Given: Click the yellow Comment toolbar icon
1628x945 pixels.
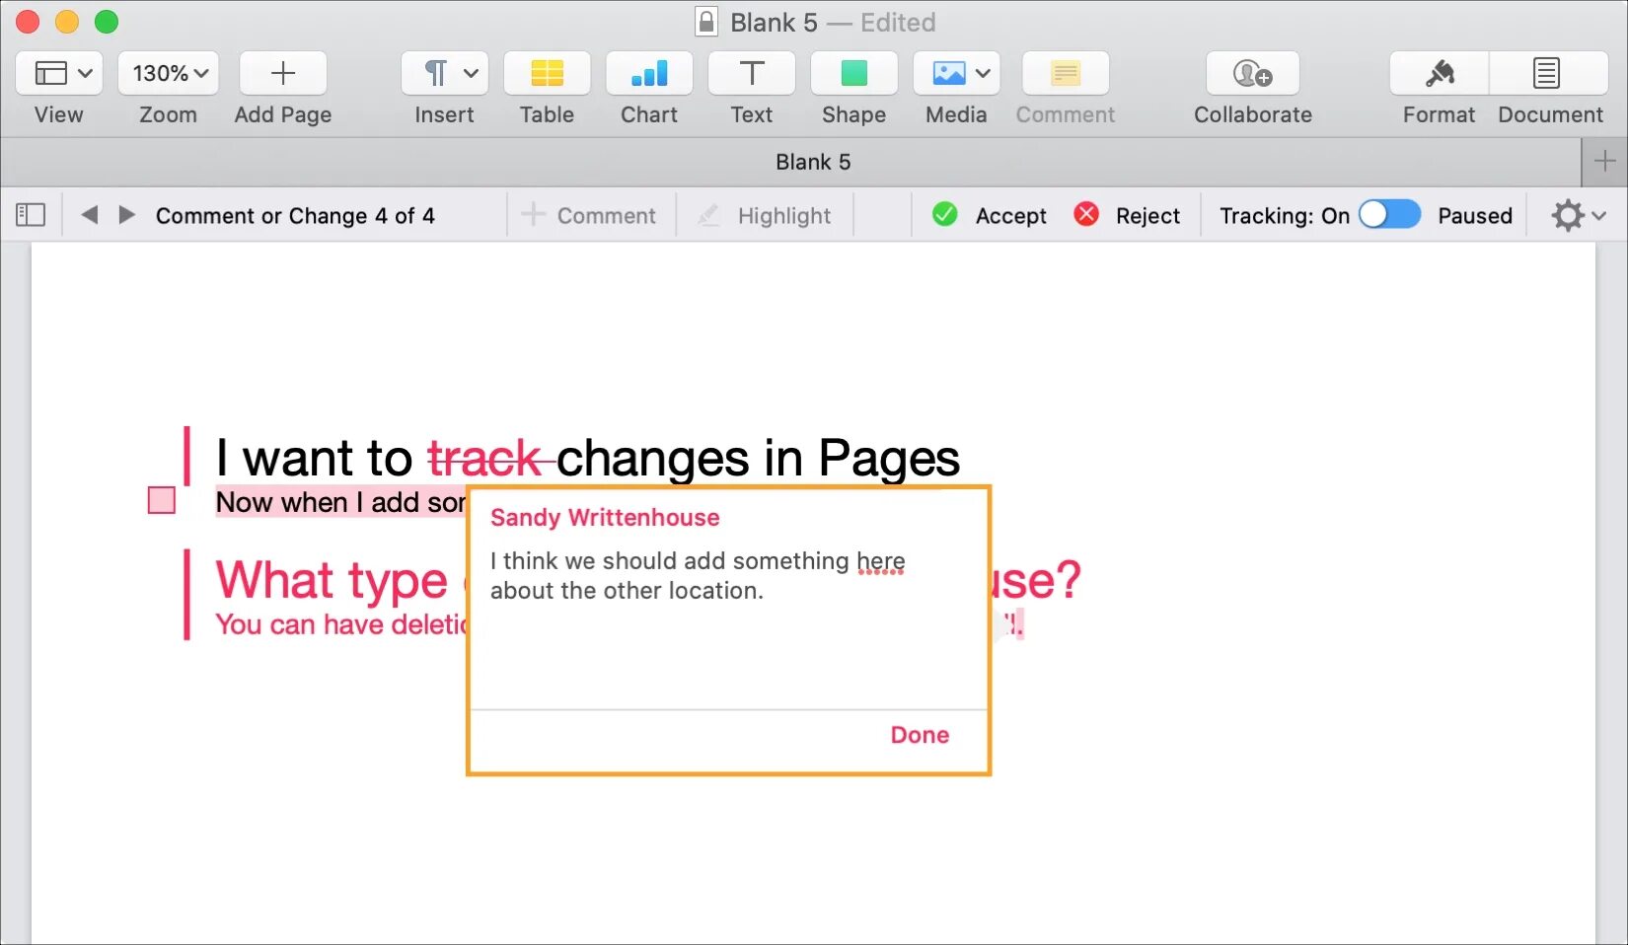Looking at the screenshot, I should coord(1066,73).
